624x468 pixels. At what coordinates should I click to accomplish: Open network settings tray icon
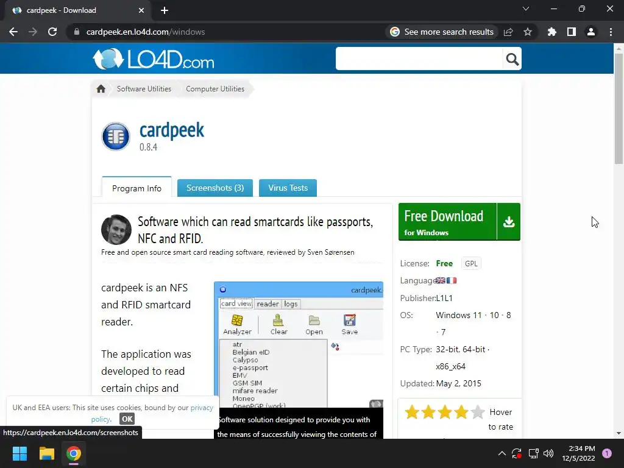534,453
